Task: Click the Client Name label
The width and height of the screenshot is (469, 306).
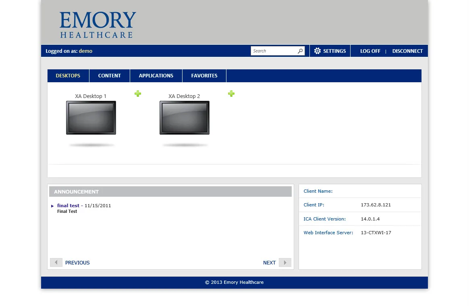Action: tap(318, 191)
